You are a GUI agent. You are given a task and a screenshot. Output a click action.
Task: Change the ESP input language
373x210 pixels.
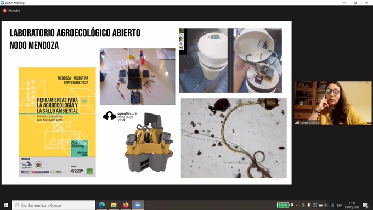pyautogui.click(x=339, y=205)
